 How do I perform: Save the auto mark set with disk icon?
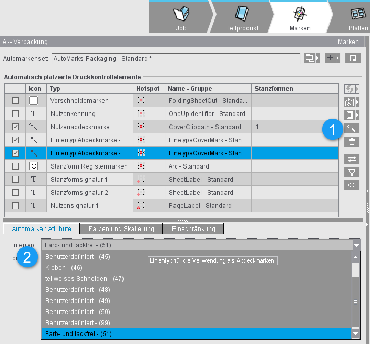coord(353,58)
